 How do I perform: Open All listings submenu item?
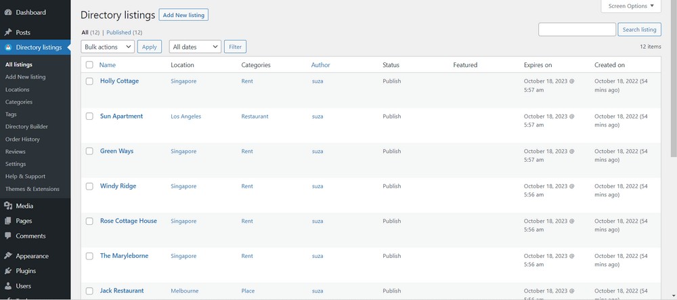(x=18, y=64)
